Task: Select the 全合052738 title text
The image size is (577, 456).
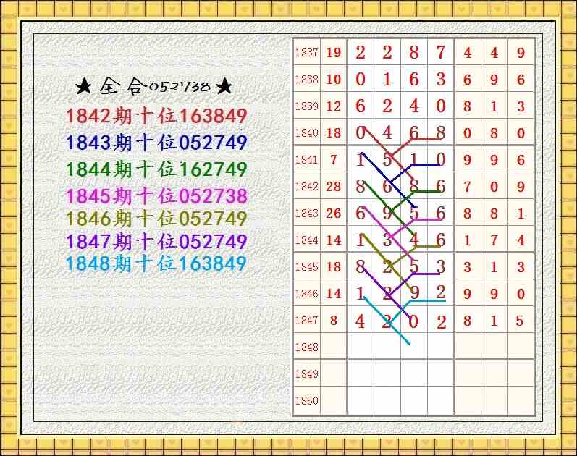Action: 154,88
